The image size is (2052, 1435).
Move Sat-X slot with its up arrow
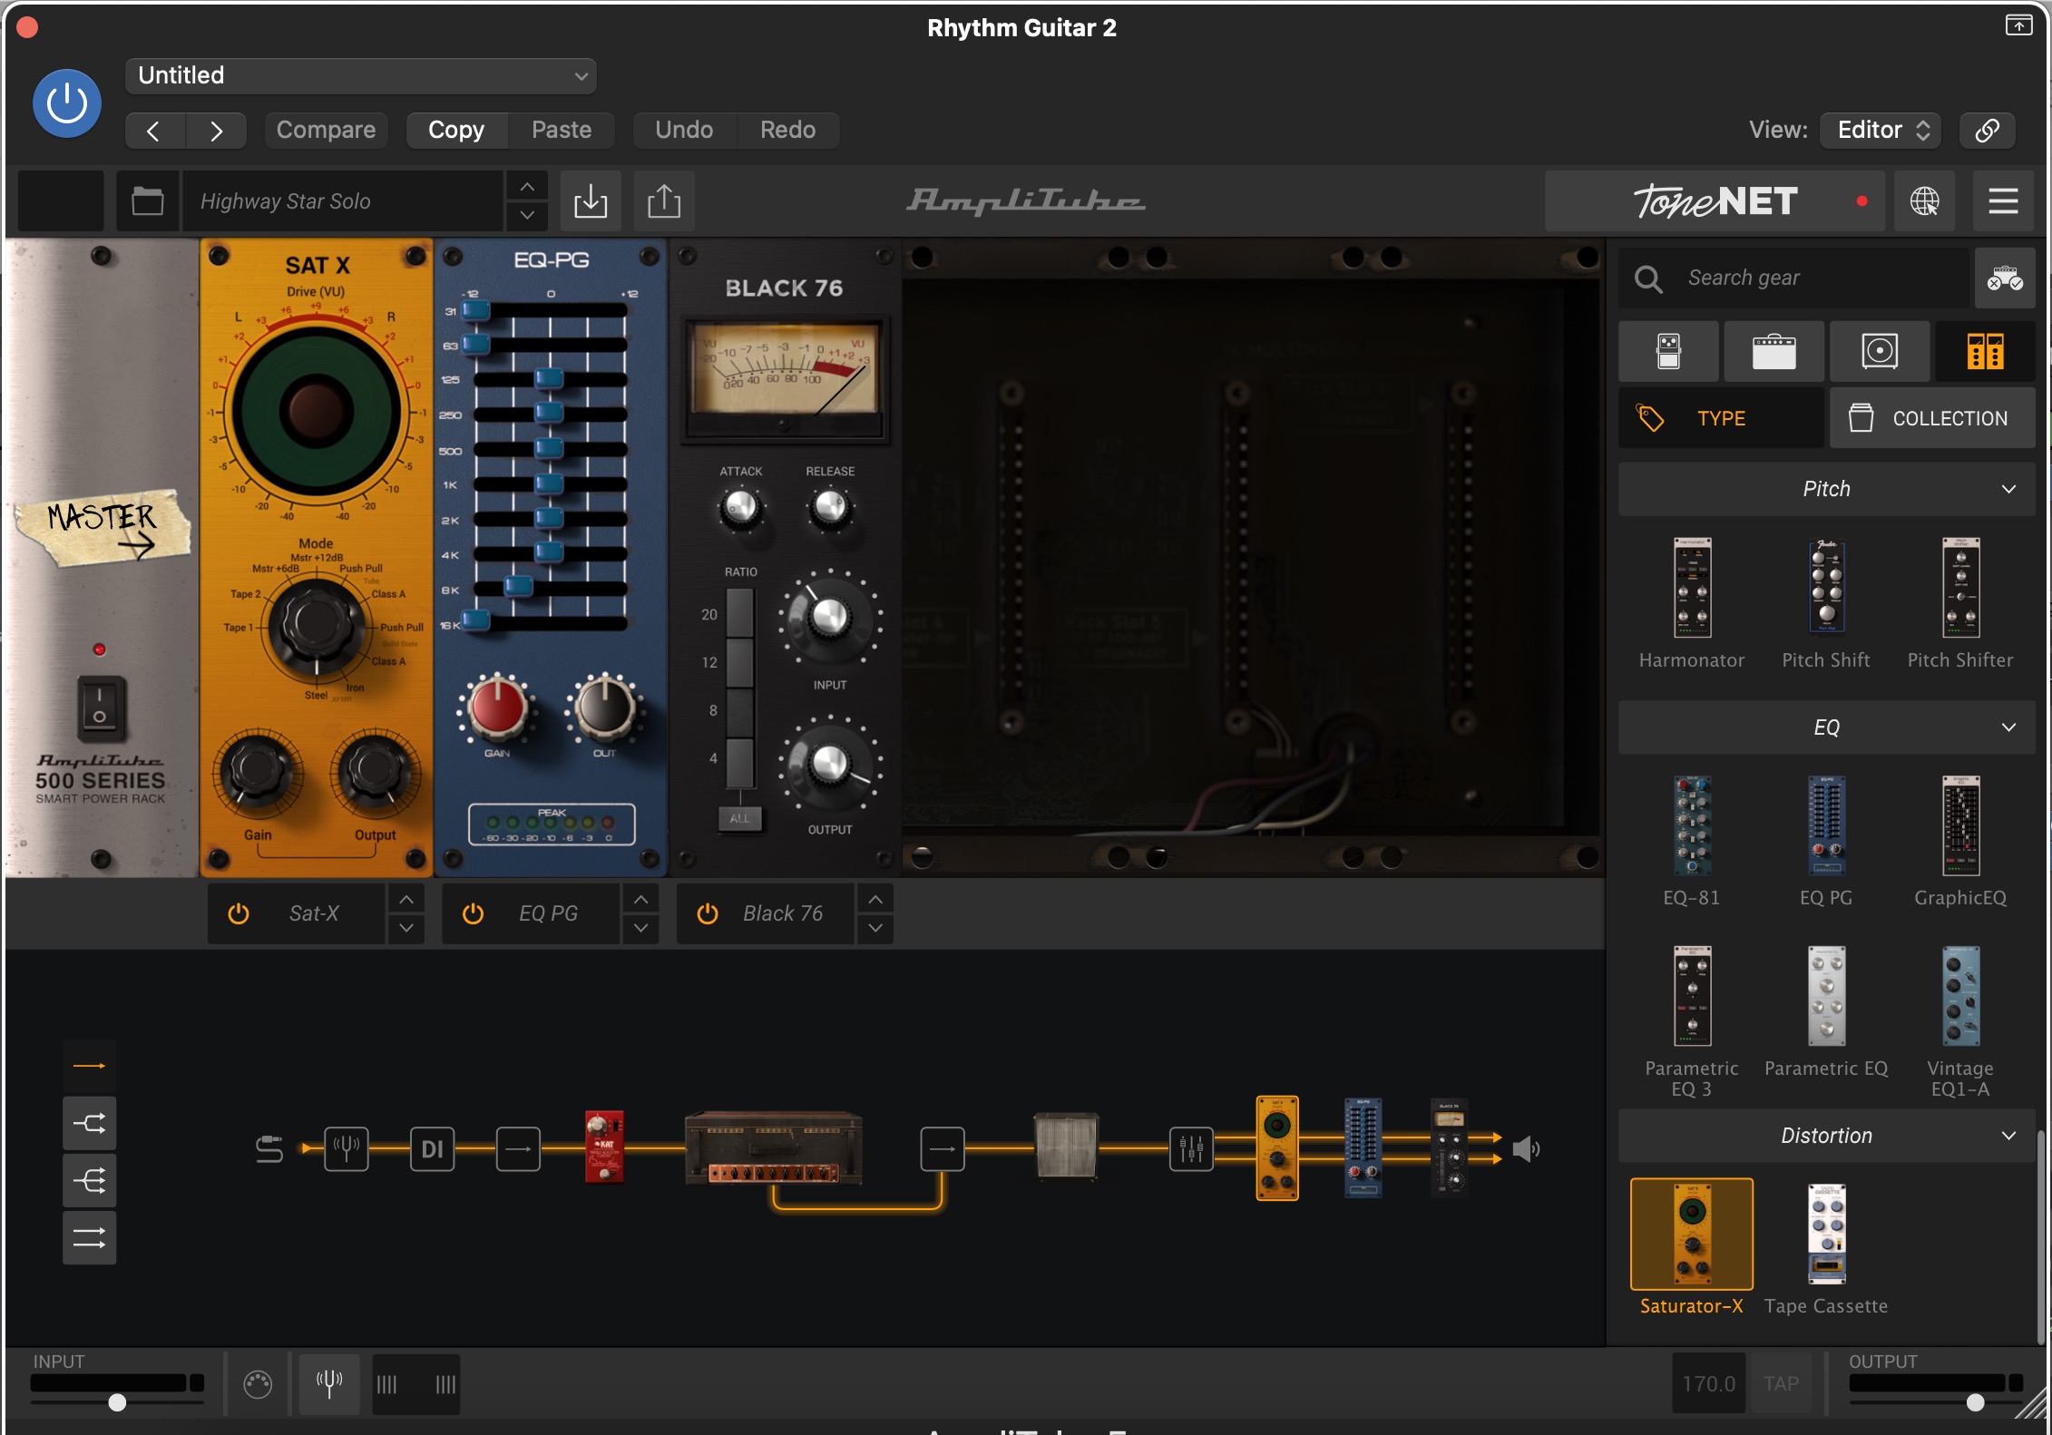click(406, 899)
